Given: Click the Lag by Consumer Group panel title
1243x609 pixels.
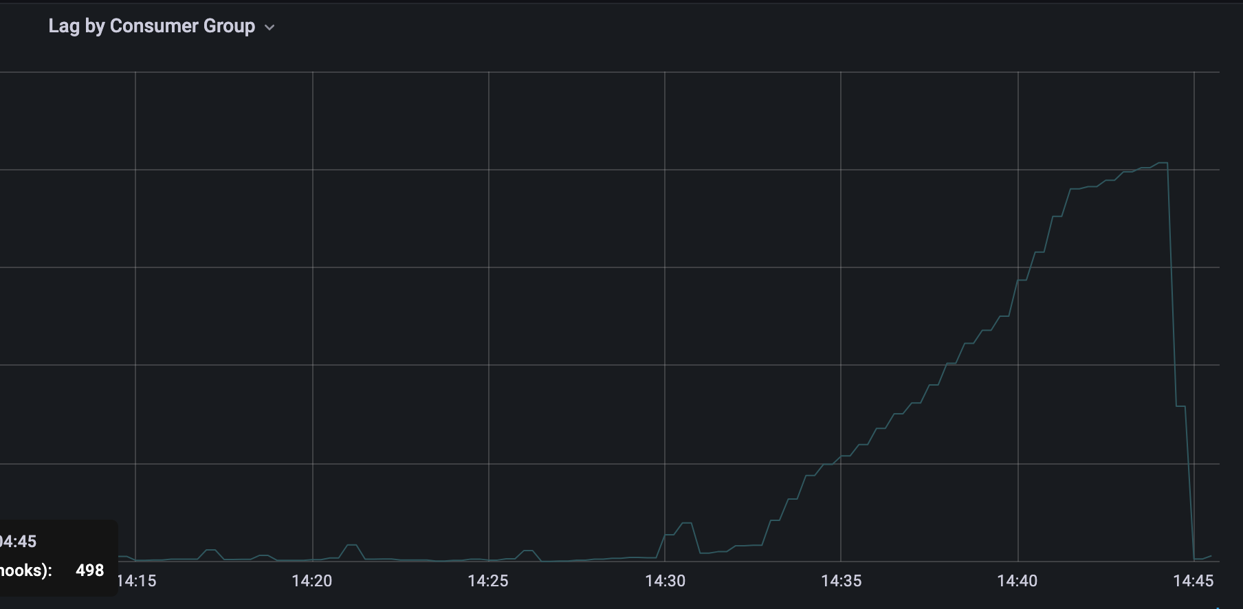Looking at the screenshot, I should 151,26.
